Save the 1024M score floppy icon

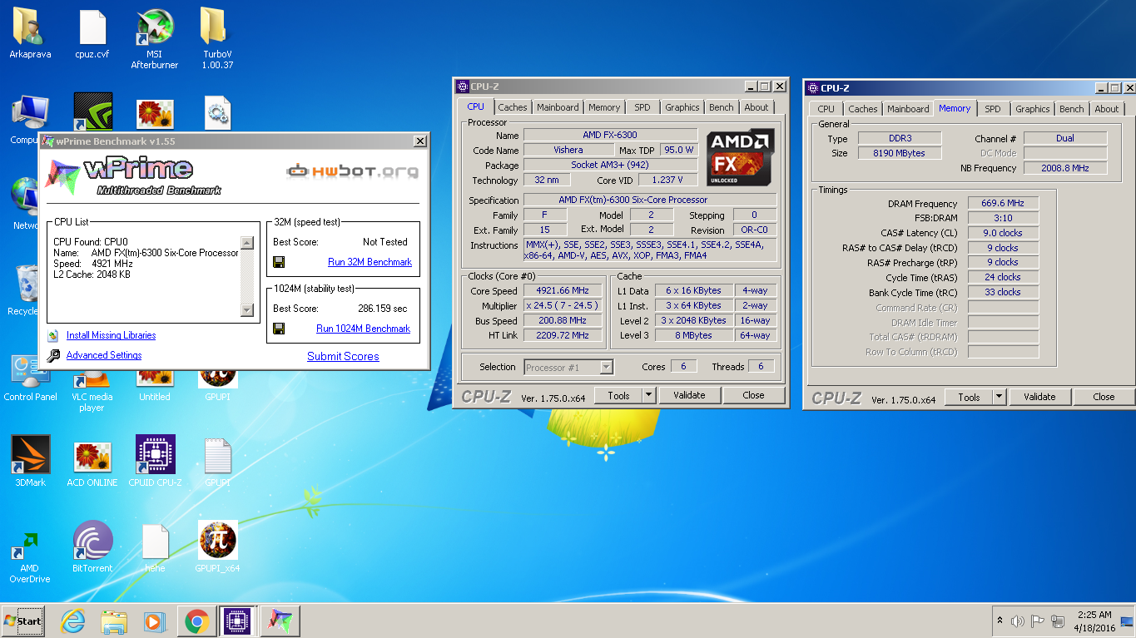point(279,329)
